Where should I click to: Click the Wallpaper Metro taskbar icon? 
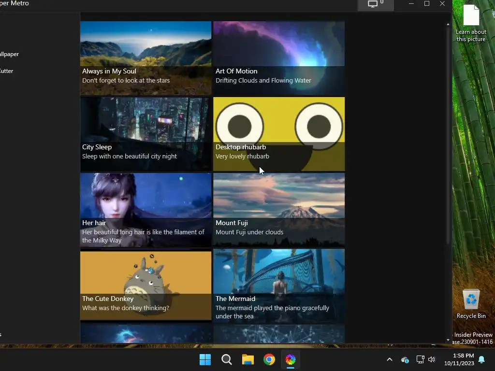click(291, 359)
